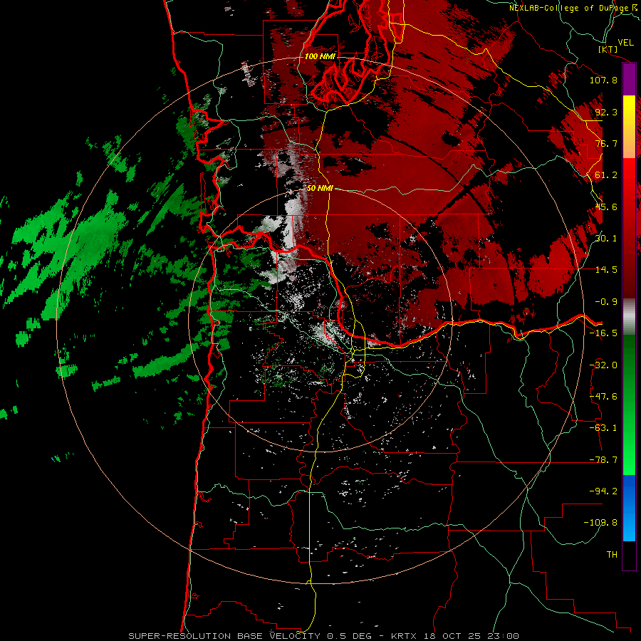The width and height of the screenshot is (641, 641).
Task: Click the 45.6 velocity scale value
Action: tap(606, 207)
